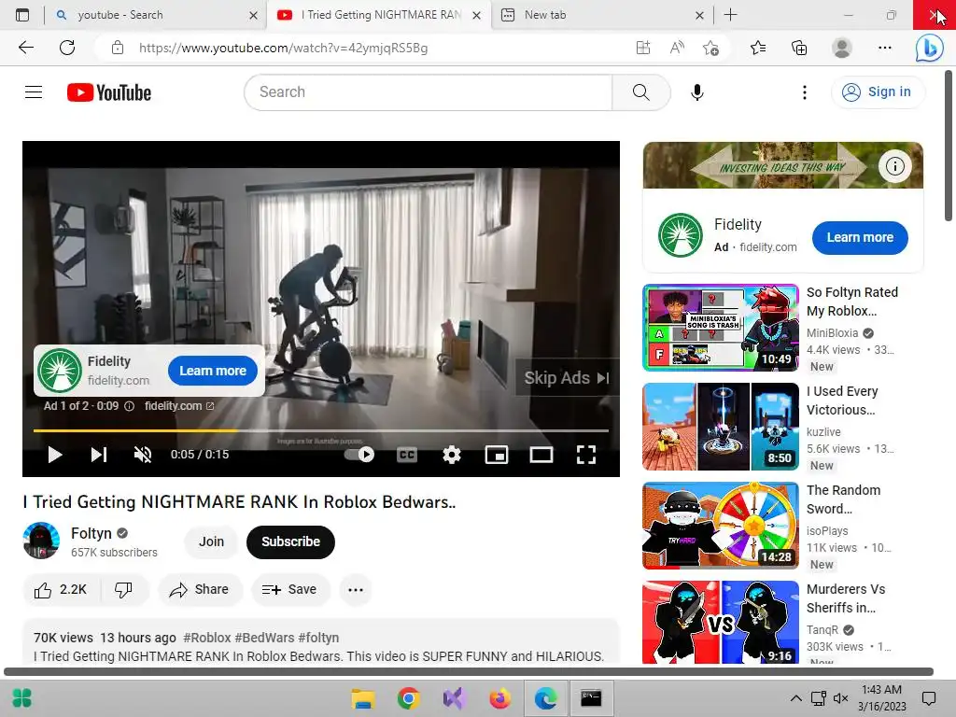This screenshot has height=717, width=956.
Task: Click the search magnifier button
Action: [x=640, y=92]
